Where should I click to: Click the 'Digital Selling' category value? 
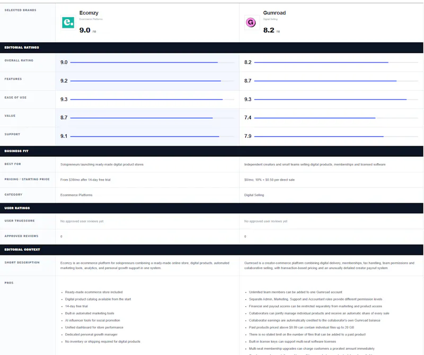pyautogui.click(x=254, y=195)
